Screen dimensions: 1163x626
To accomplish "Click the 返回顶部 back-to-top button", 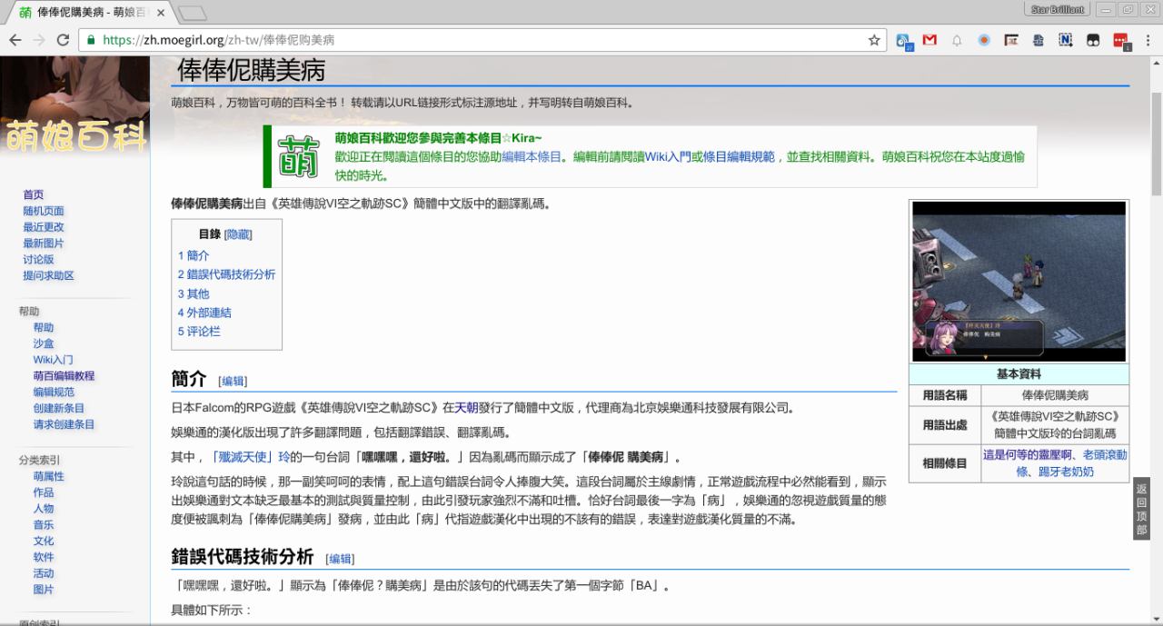I will 1141,509.
